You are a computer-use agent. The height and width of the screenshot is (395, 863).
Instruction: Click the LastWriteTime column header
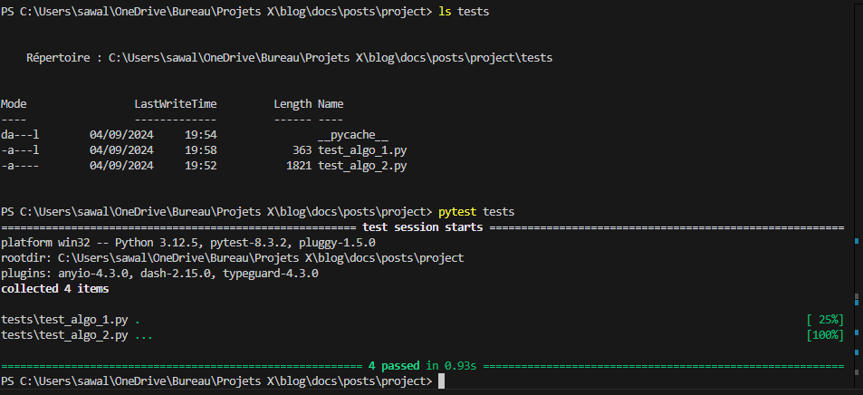coord(176,104)
